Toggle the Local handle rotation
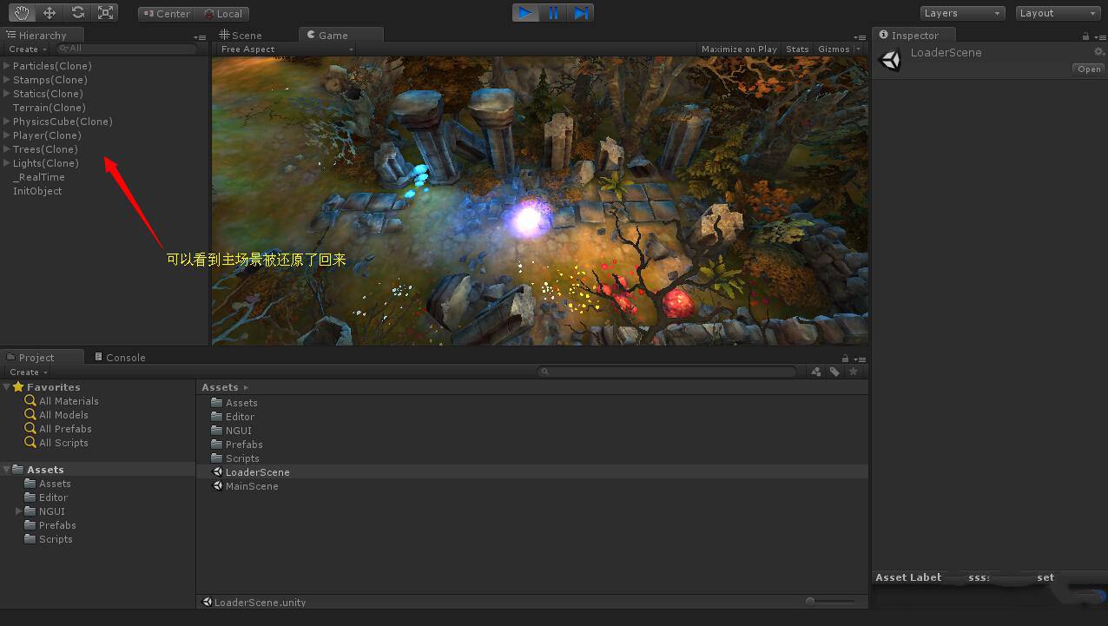 (222, 14)
